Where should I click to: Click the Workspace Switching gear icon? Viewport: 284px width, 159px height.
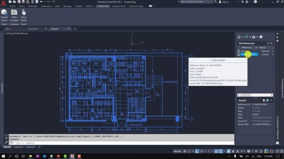click(x=248, y=151)
